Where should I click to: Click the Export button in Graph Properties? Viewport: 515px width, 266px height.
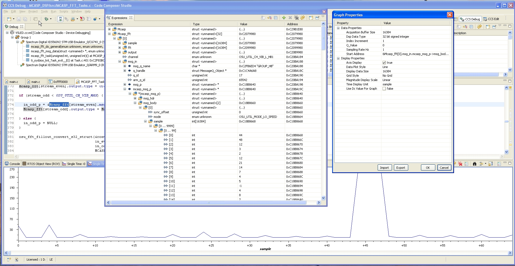tap(401, 168)
